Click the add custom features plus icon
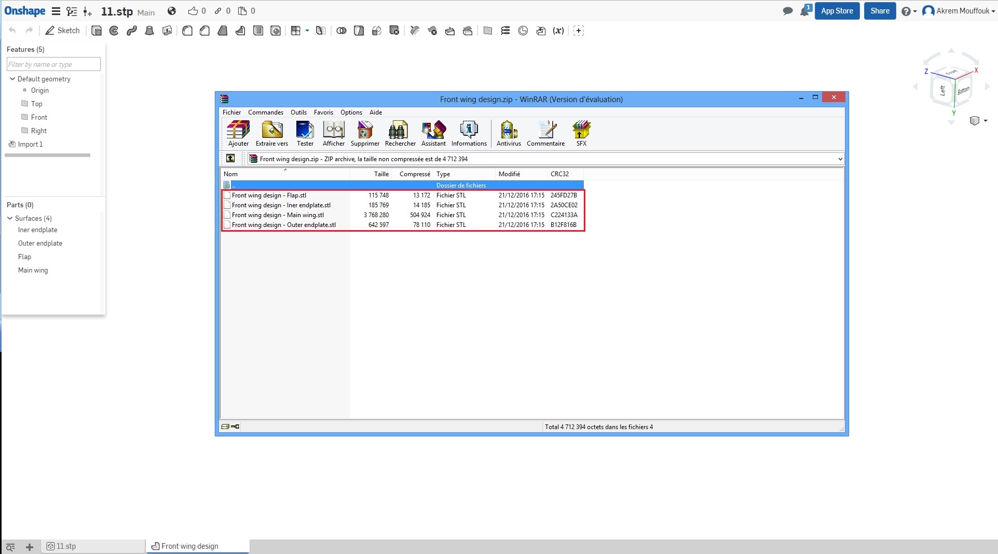This screenshot has height=554, width=998. pyautogui.click(x=579, y=31)
